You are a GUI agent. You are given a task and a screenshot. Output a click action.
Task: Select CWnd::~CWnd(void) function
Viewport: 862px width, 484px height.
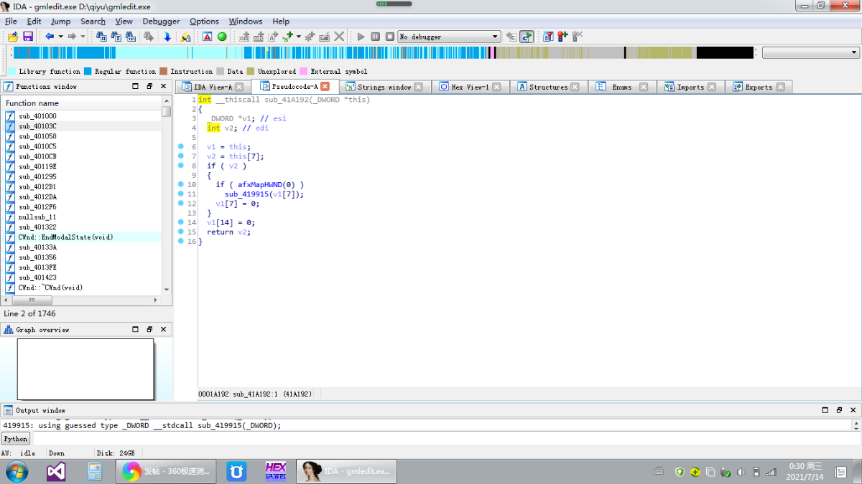tap(50, 288)
